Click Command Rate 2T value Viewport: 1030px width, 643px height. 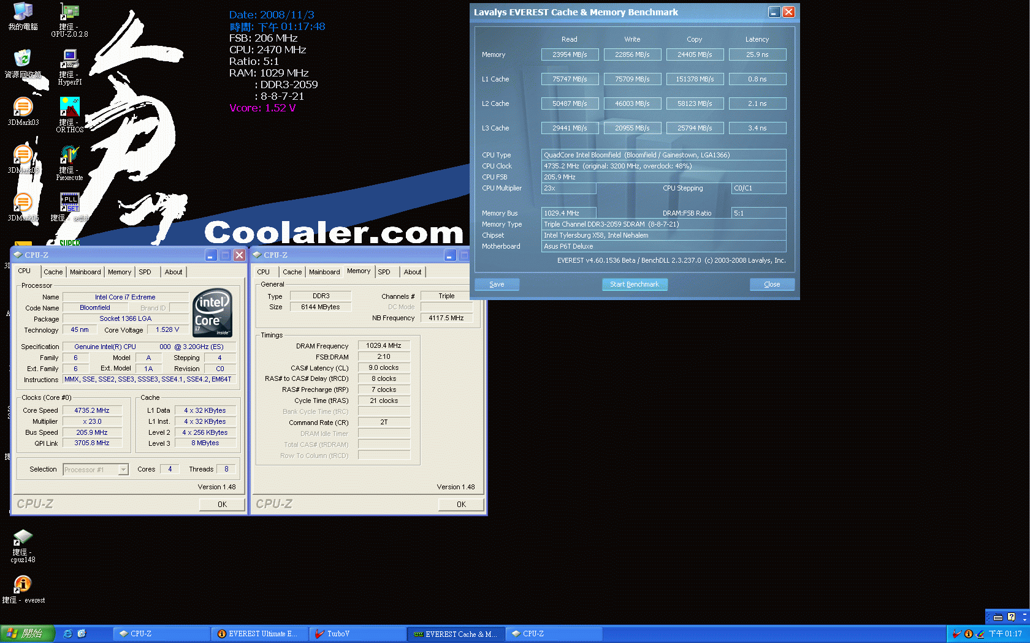[384, 422]
